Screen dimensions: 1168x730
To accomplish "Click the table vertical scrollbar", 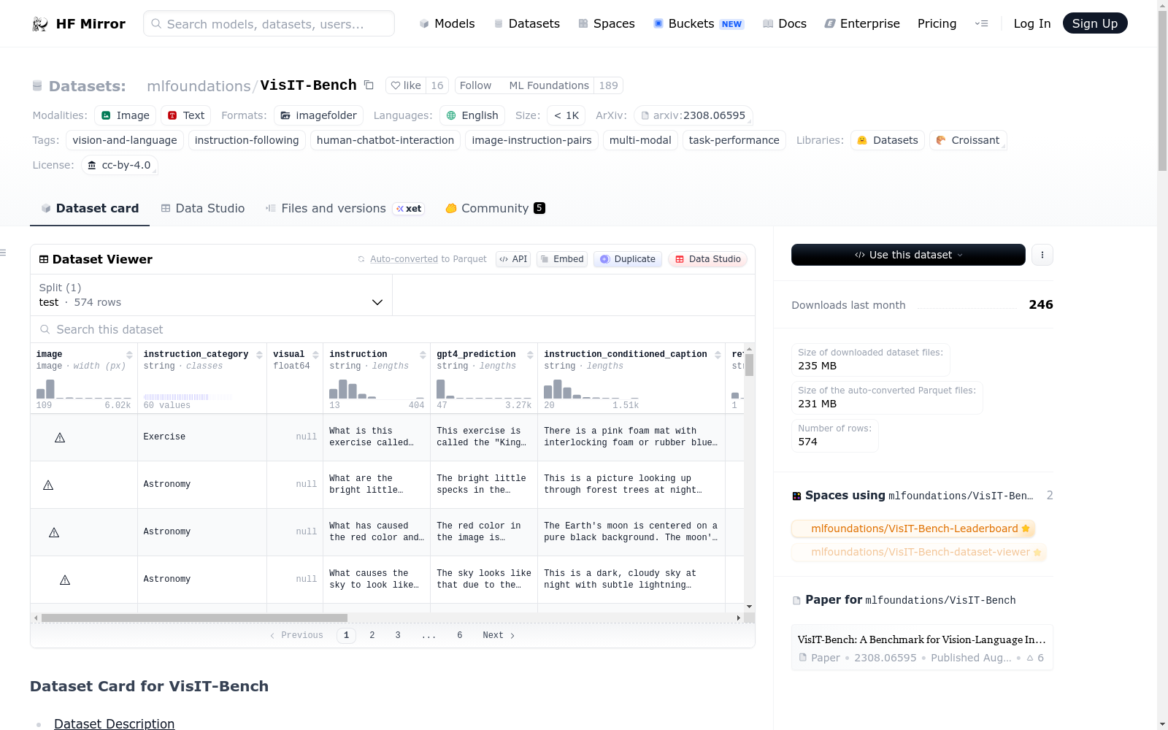I will (749, 365).
